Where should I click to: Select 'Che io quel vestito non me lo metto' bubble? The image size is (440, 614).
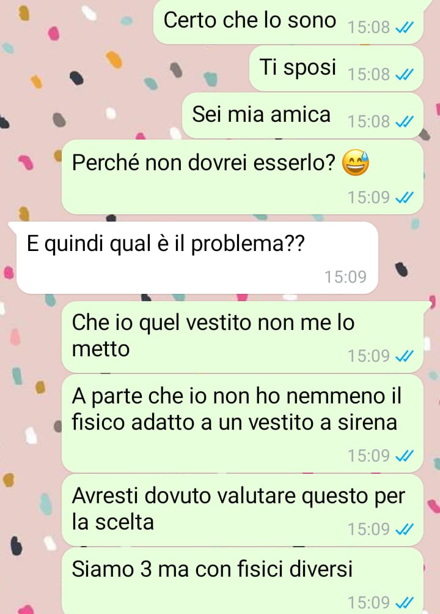click(x=242, y=337)
